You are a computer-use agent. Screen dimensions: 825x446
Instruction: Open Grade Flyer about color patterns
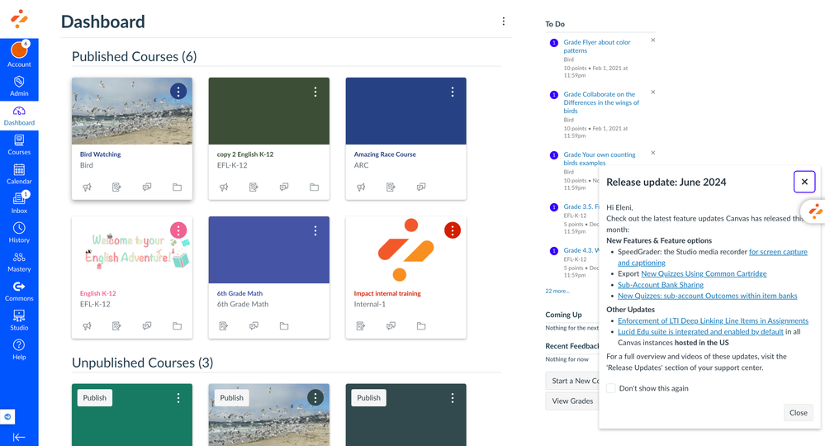pyautogui.click(x=596, y=46)
